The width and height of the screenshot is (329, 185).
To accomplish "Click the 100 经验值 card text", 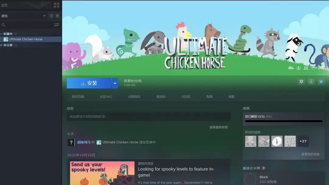I will [x=268, y=182].
